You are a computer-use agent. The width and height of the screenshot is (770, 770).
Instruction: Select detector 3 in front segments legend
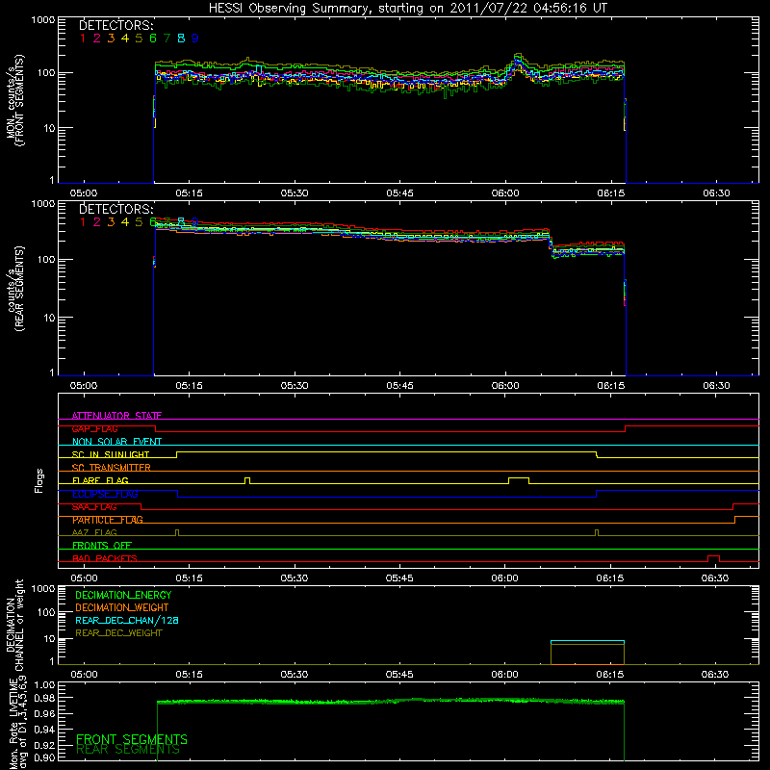pos(111,38)
